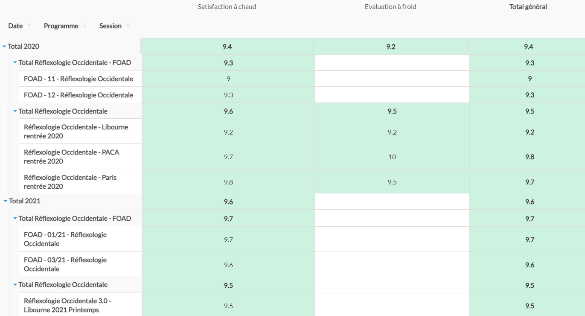Select FOAD - 01/21 - Réflexologie Occidentale row
Viewport: 585px width, 316px height.
click(80, 239)
